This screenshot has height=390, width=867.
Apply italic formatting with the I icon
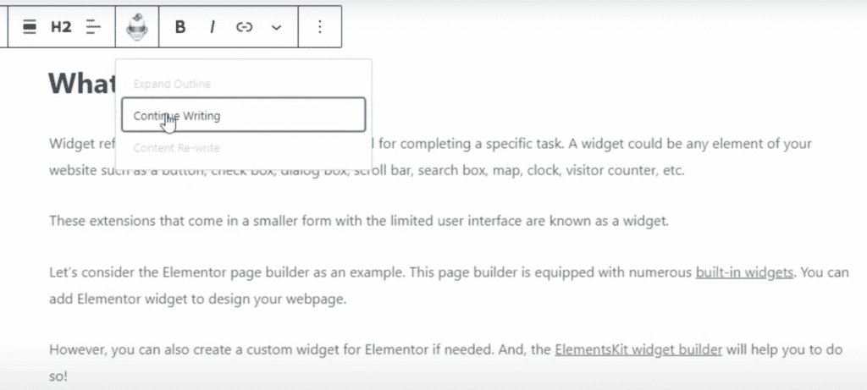click(212, 27)
